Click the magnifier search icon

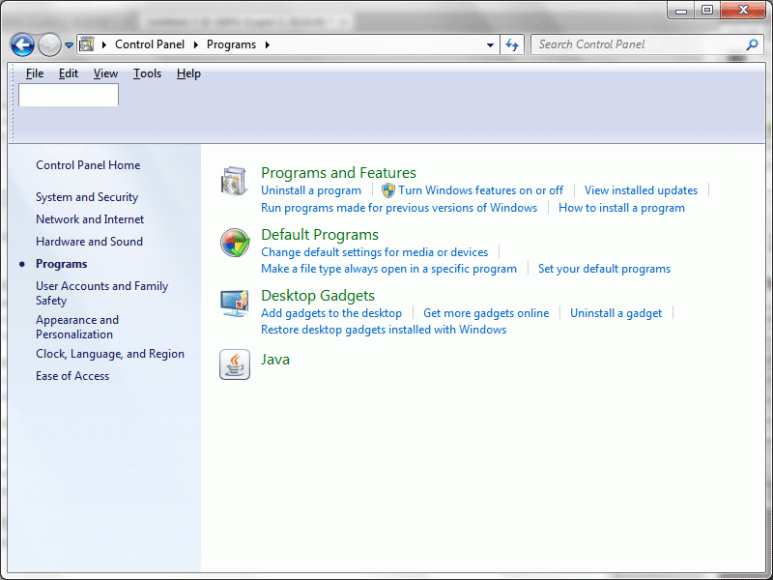point(752,44)
